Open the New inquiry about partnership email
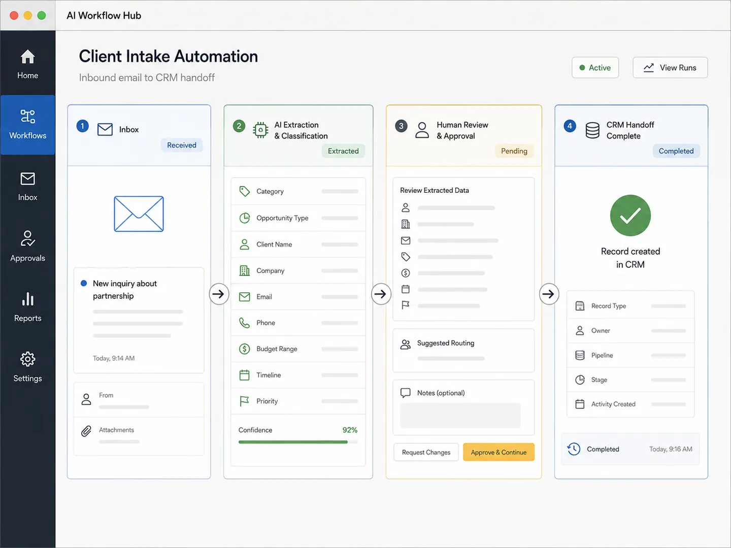The height and width of the screenshot is (548, 731). (139, 320)
